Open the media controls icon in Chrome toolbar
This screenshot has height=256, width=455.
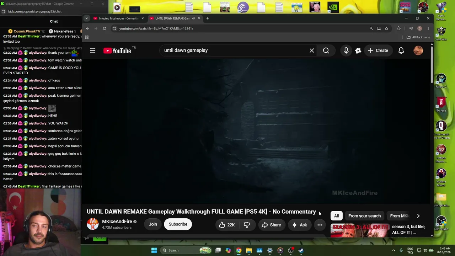tap(411, 28)
